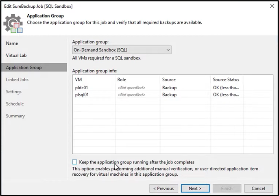This screenshot has height=196, width=279.
Task: Open the Application group dropdown
Action: coord(122,50)
